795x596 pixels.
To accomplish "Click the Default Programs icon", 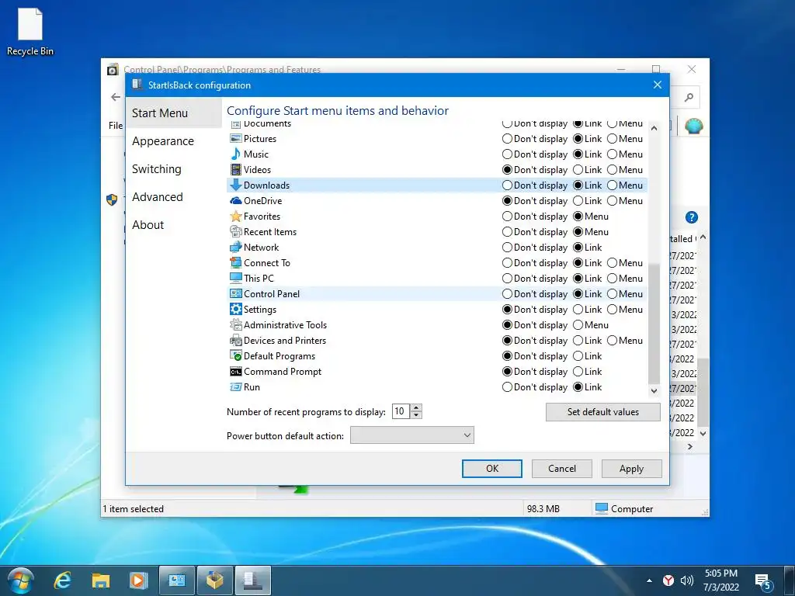I will pyautogui.click(x=235, y=355).
